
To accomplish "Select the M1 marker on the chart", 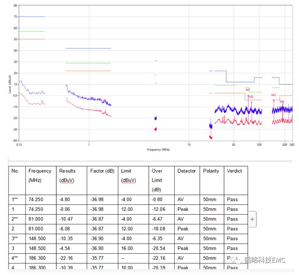I will point(248,90).
